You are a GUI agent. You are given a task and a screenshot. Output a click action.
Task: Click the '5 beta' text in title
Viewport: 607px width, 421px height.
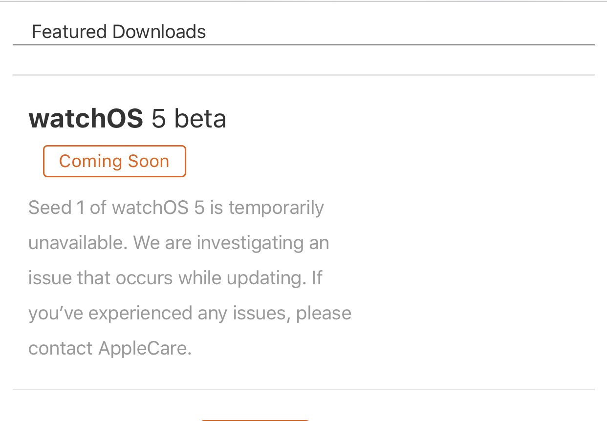pos(189,119)
